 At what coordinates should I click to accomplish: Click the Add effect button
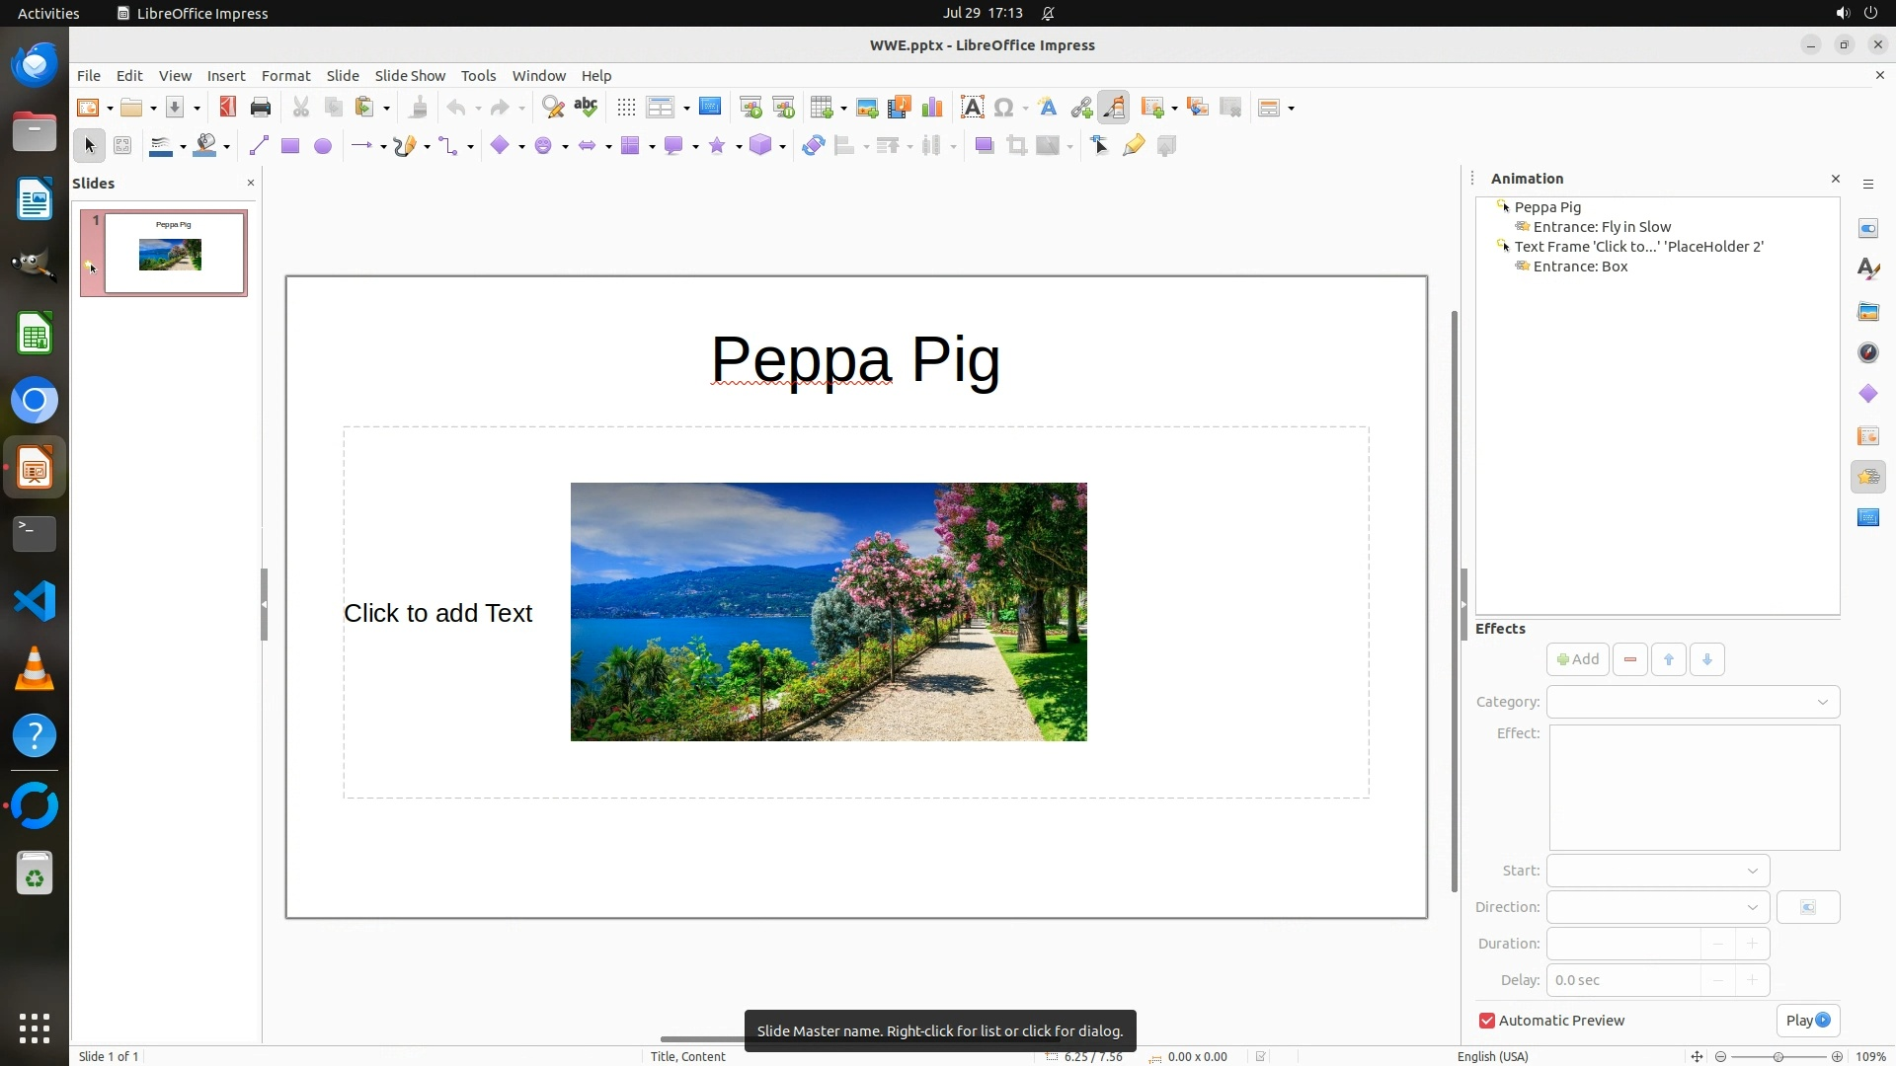(1577, 659)
